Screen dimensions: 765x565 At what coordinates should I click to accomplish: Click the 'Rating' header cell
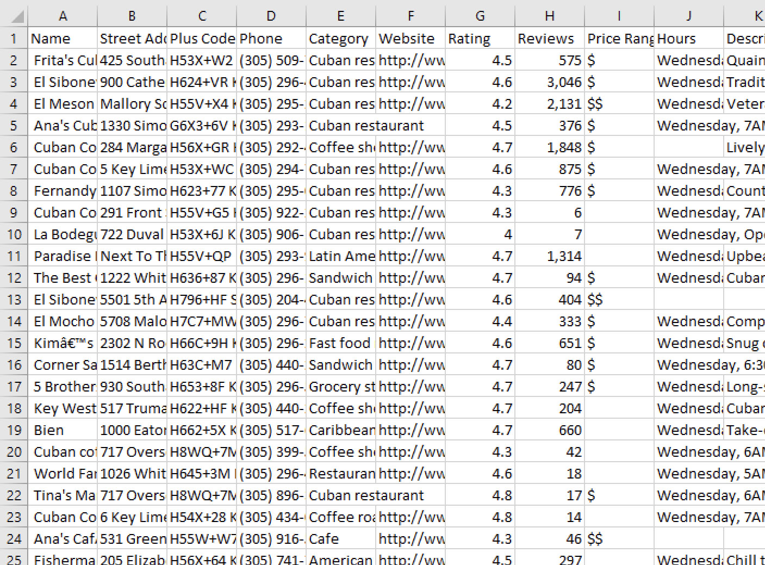click(x=480, y=39)
